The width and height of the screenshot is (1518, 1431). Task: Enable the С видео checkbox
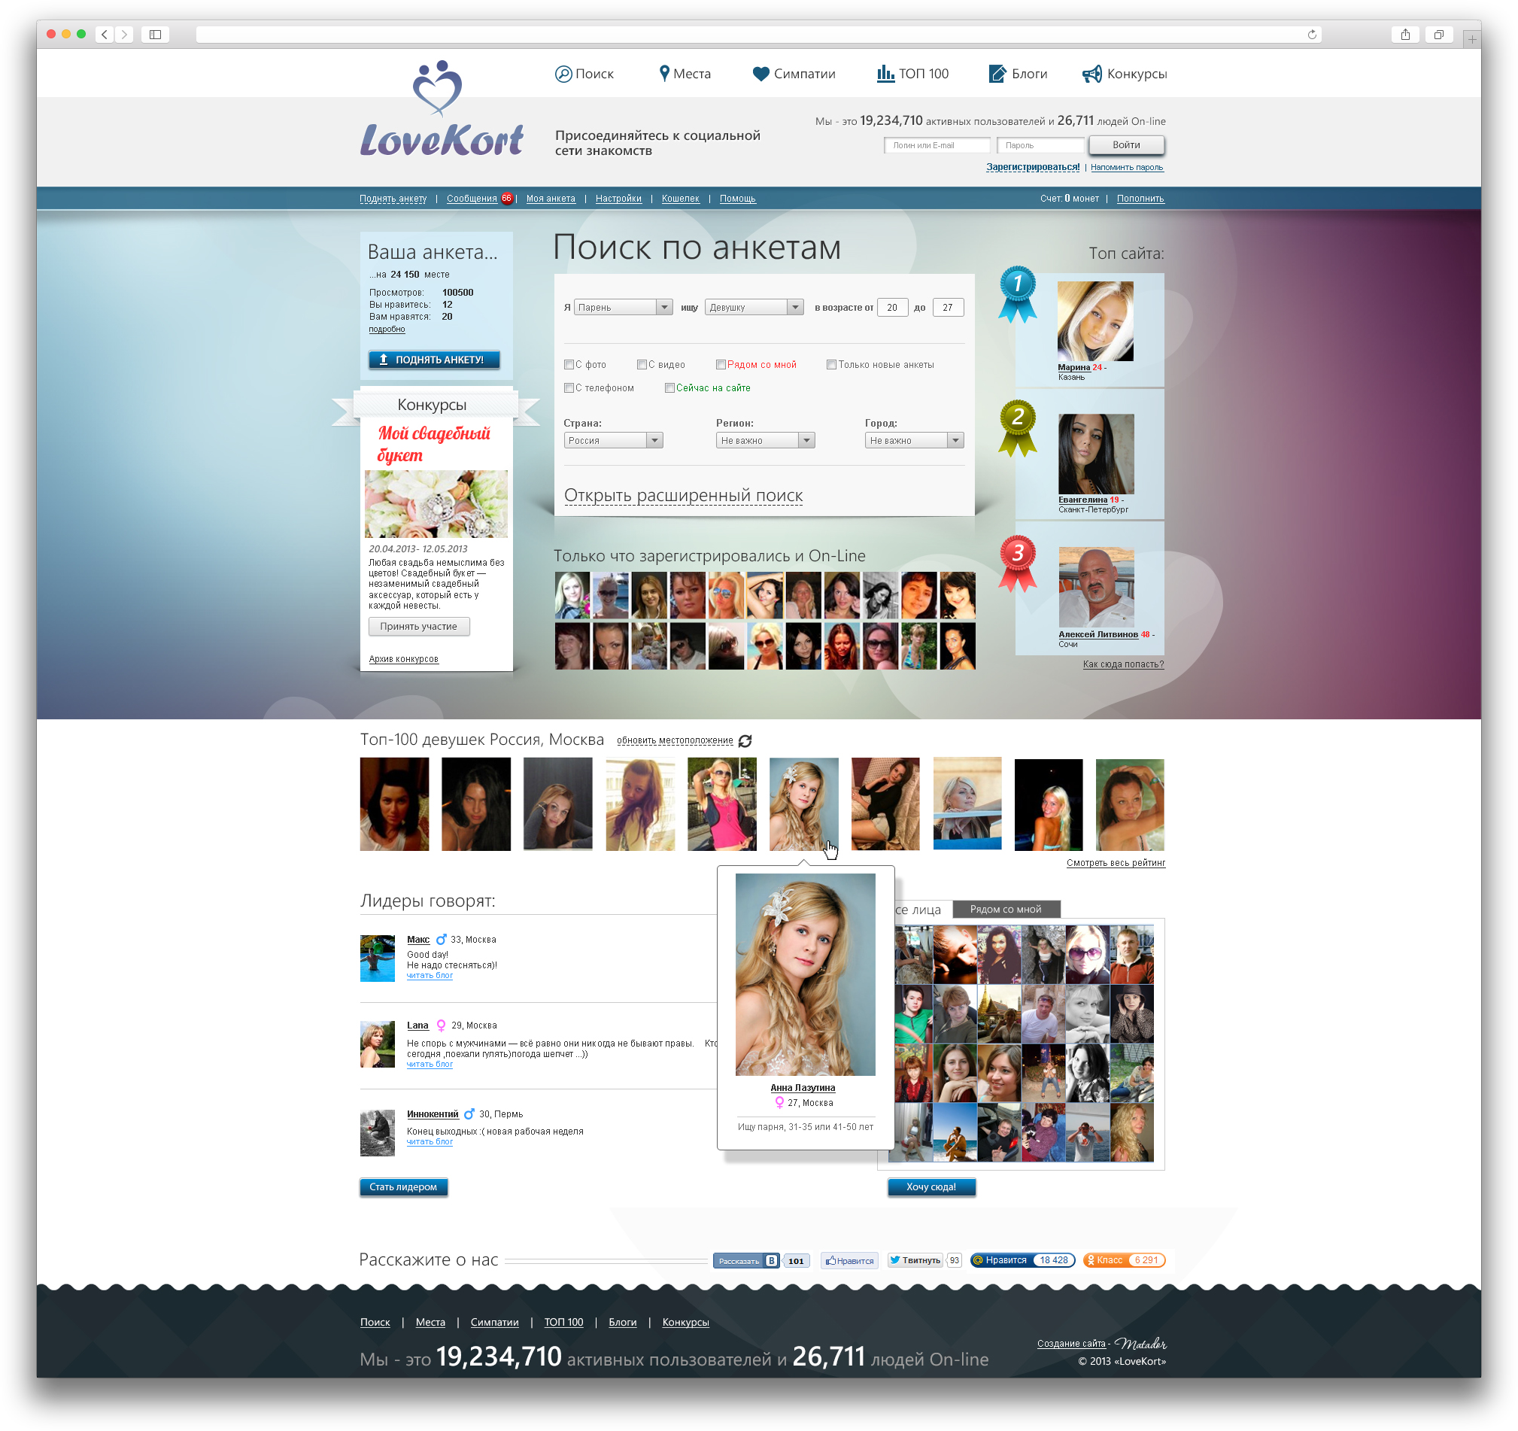tap(642, 365)
